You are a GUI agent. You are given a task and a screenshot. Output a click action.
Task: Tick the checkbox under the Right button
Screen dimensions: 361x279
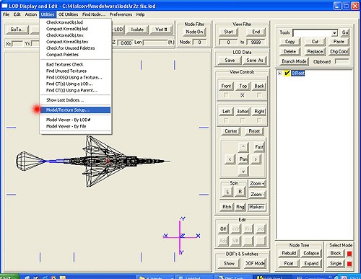pos(259,120)
